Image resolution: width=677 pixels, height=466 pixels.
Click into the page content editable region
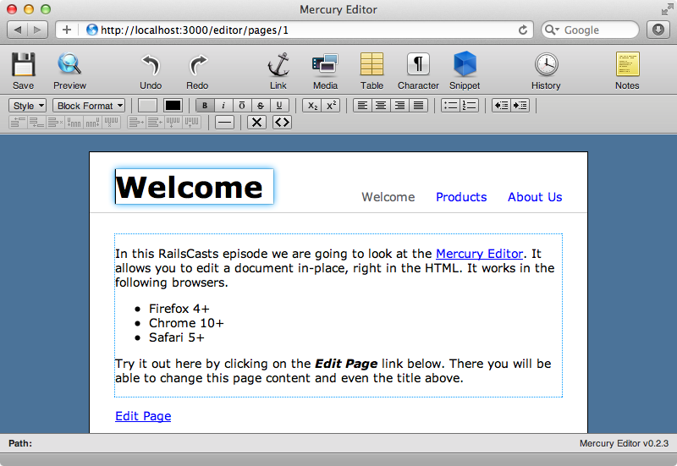(x=338, y=315)
